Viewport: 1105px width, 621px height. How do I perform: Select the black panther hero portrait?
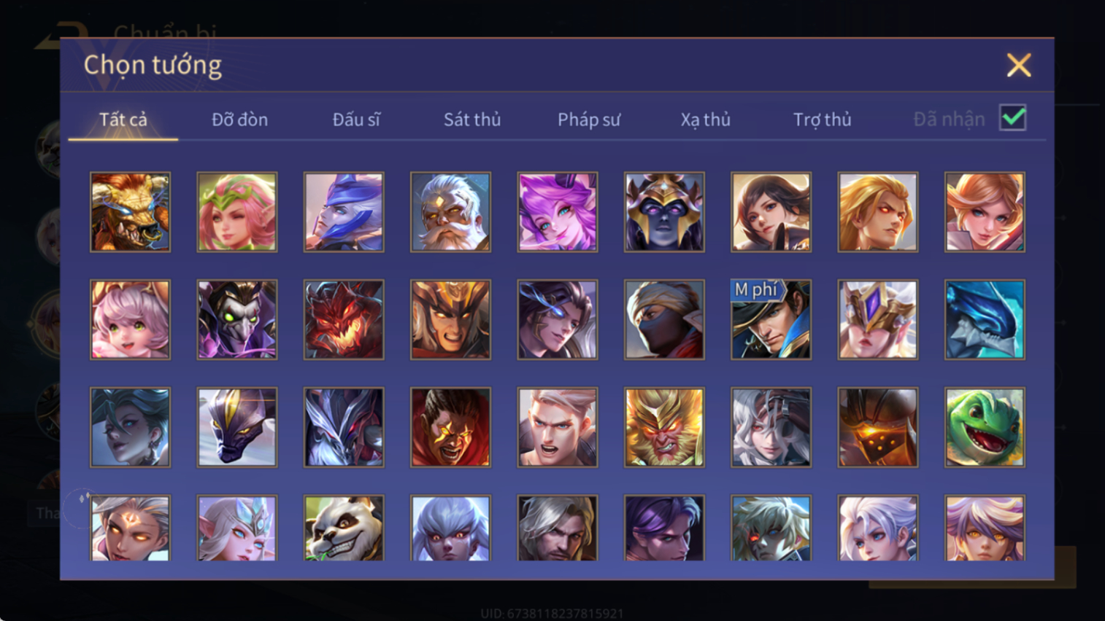(237, 427)
